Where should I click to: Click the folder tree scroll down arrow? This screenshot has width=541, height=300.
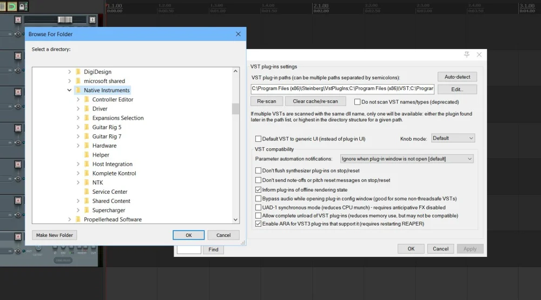point(235,220)
